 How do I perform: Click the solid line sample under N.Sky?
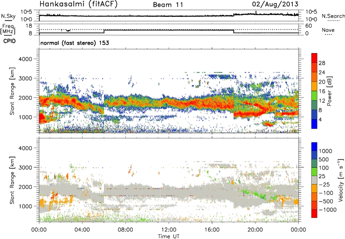[x=8, y=20]
